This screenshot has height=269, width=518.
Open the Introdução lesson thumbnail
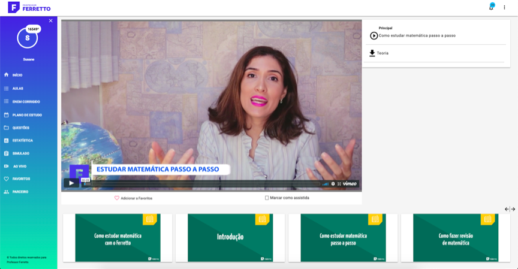point(230,237)
